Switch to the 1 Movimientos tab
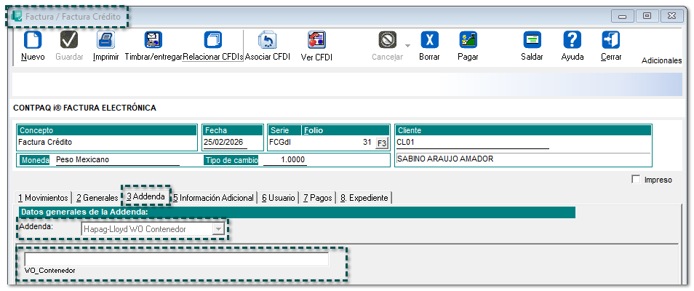The image size is (694, 291). tap(43, 197)
